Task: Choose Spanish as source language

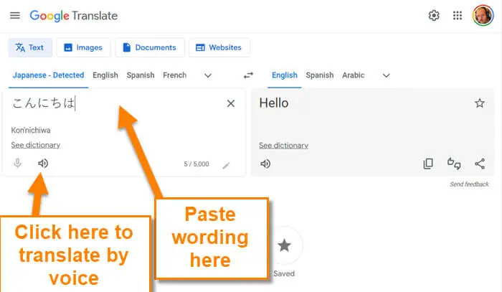Action: tap(141, 75)
